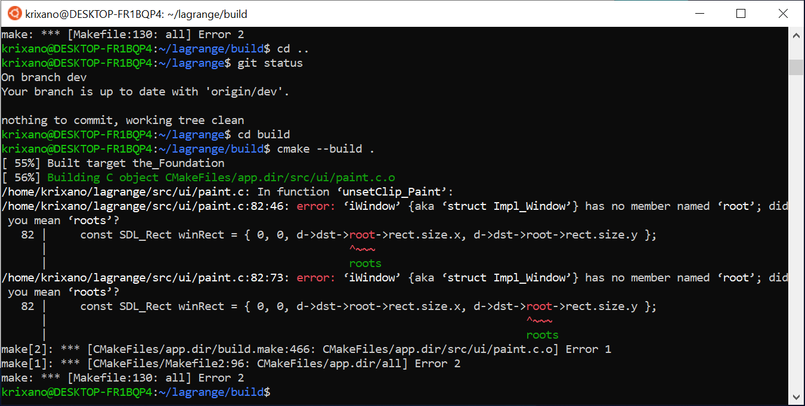Click the second red 'error:' label at 82:73

317,278
